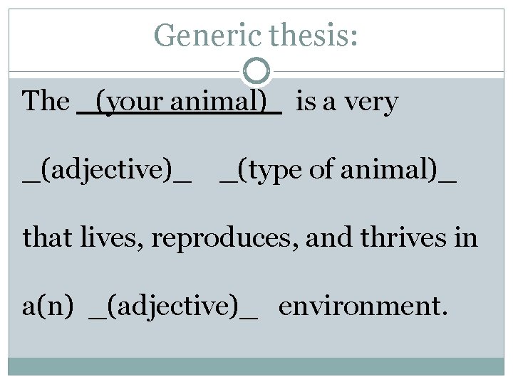Click the underlined "(your animal)" blank

pyautogui.click(x=179, y=102)
